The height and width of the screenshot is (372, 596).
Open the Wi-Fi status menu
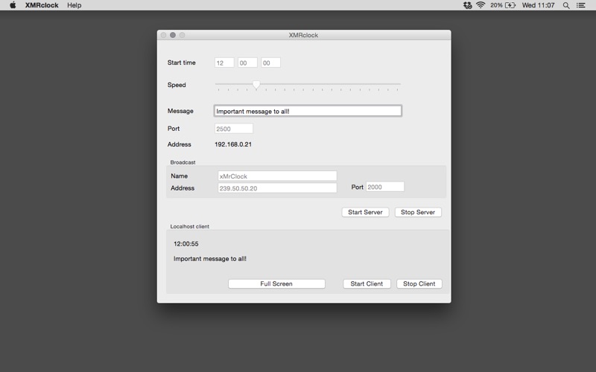pos(481,5)
